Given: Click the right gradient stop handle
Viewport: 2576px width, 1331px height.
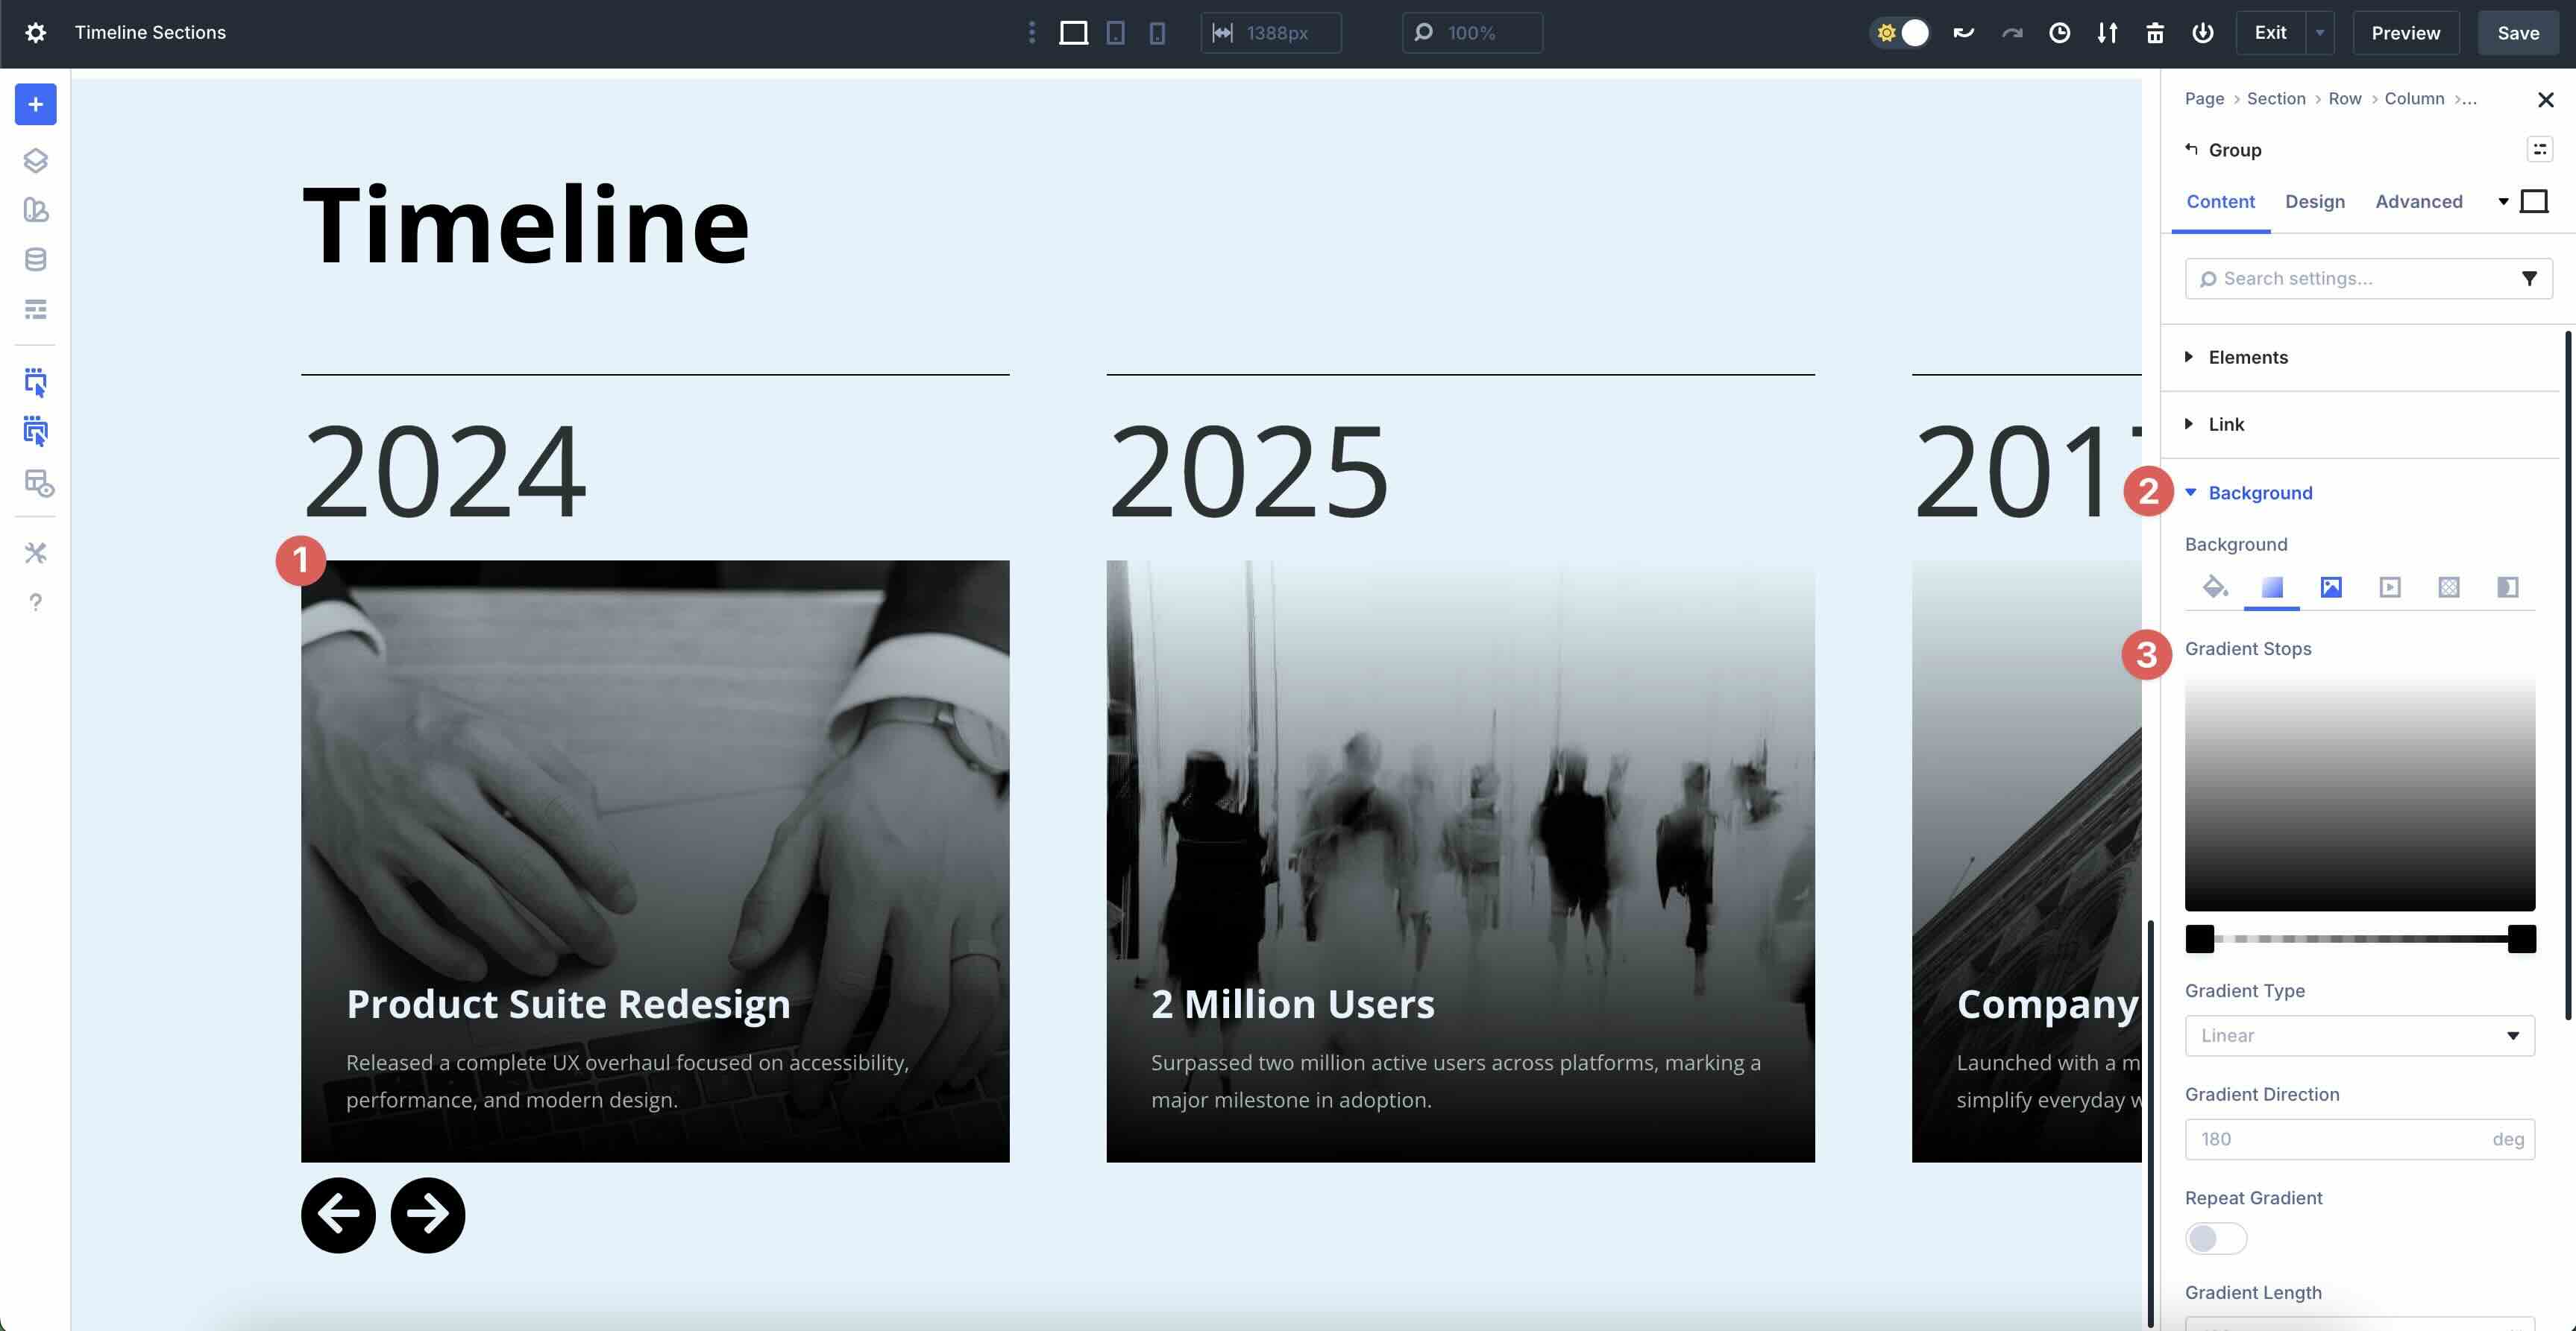Looking at the screenshot, I should click(2521, 938).
